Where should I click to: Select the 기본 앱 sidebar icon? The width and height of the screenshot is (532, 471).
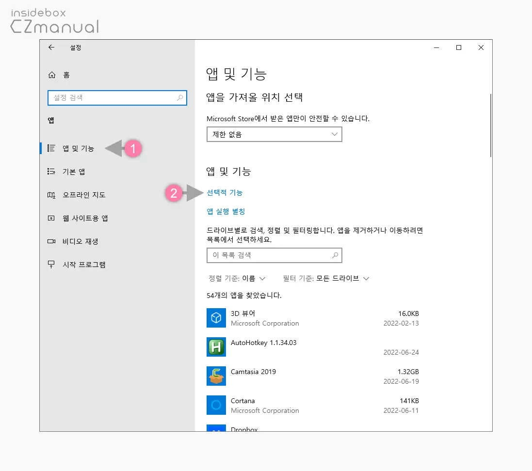click(51, 172)
